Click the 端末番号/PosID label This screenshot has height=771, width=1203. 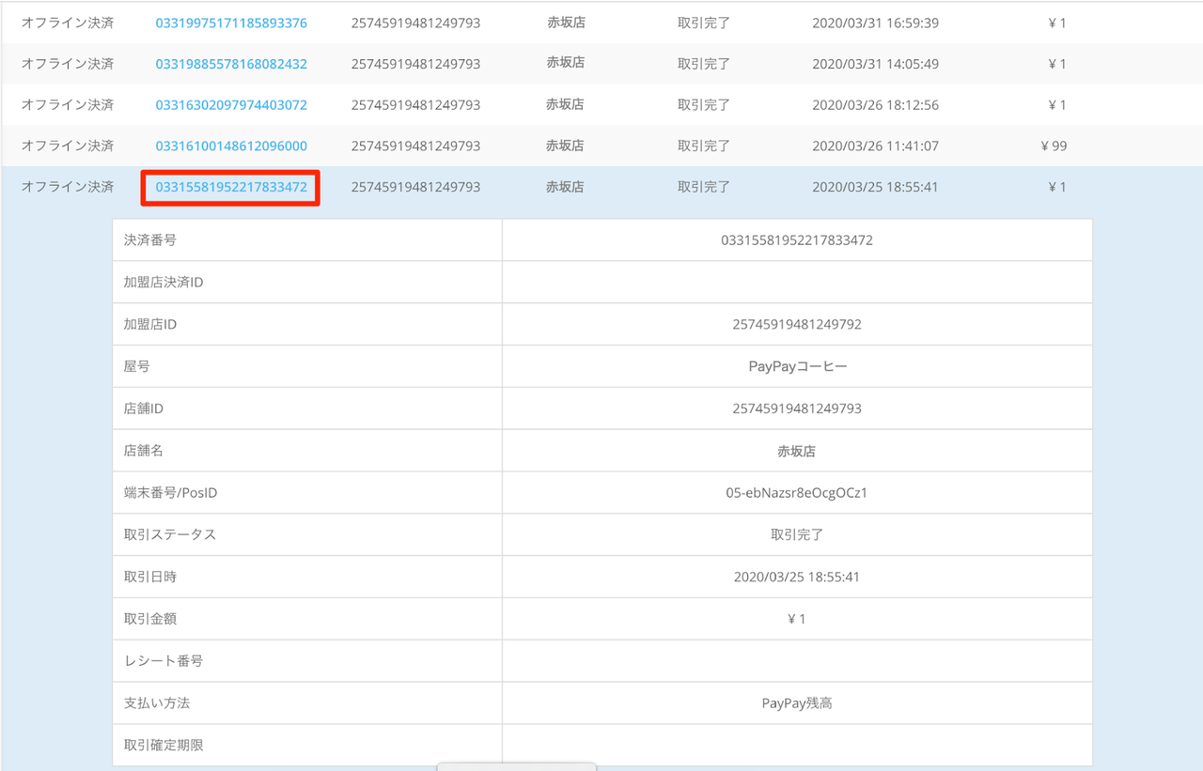pyautogui.click(x=171, y=492)
